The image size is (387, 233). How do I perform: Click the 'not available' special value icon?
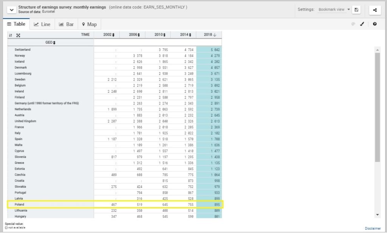click(x=6, y=227)
